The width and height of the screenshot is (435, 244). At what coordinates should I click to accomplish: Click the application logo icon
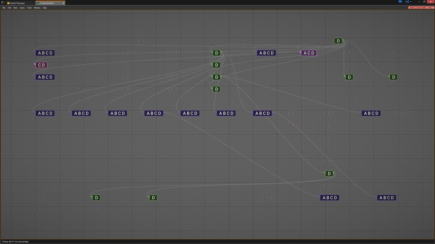[x=3, y=3]
